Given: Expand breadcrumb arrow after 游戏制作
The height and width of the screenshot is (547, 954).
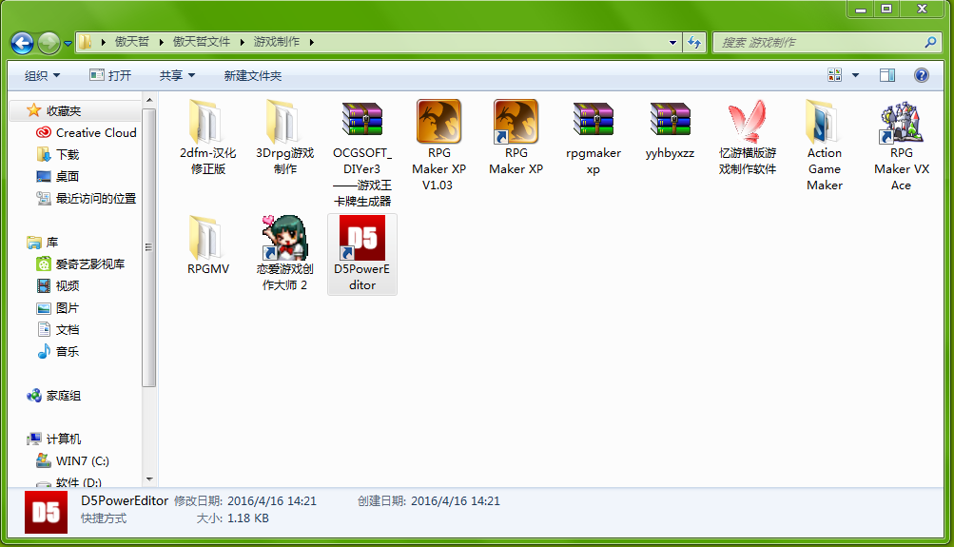Looking at the screenshot, I should click(x=312, y=42).
